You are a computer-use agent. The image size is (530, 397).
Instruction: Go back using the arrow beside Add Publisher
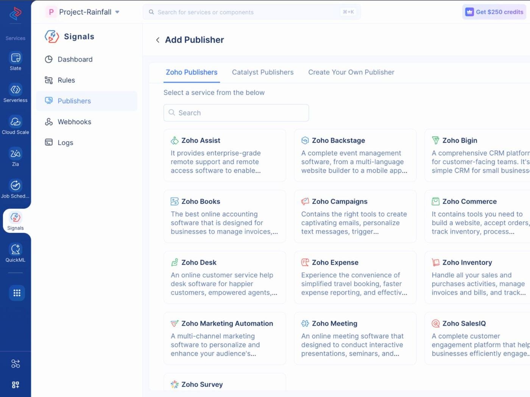point(157,40)
